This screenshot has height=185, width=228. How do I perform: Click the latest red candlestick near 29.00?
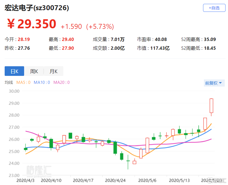point(212,106)
